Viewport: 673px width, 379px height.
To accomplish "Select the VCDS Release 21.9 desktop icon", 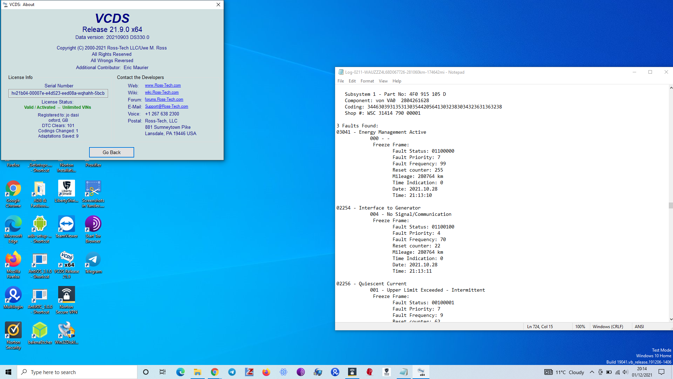I will pyautogui.click(x=67, y=265).
